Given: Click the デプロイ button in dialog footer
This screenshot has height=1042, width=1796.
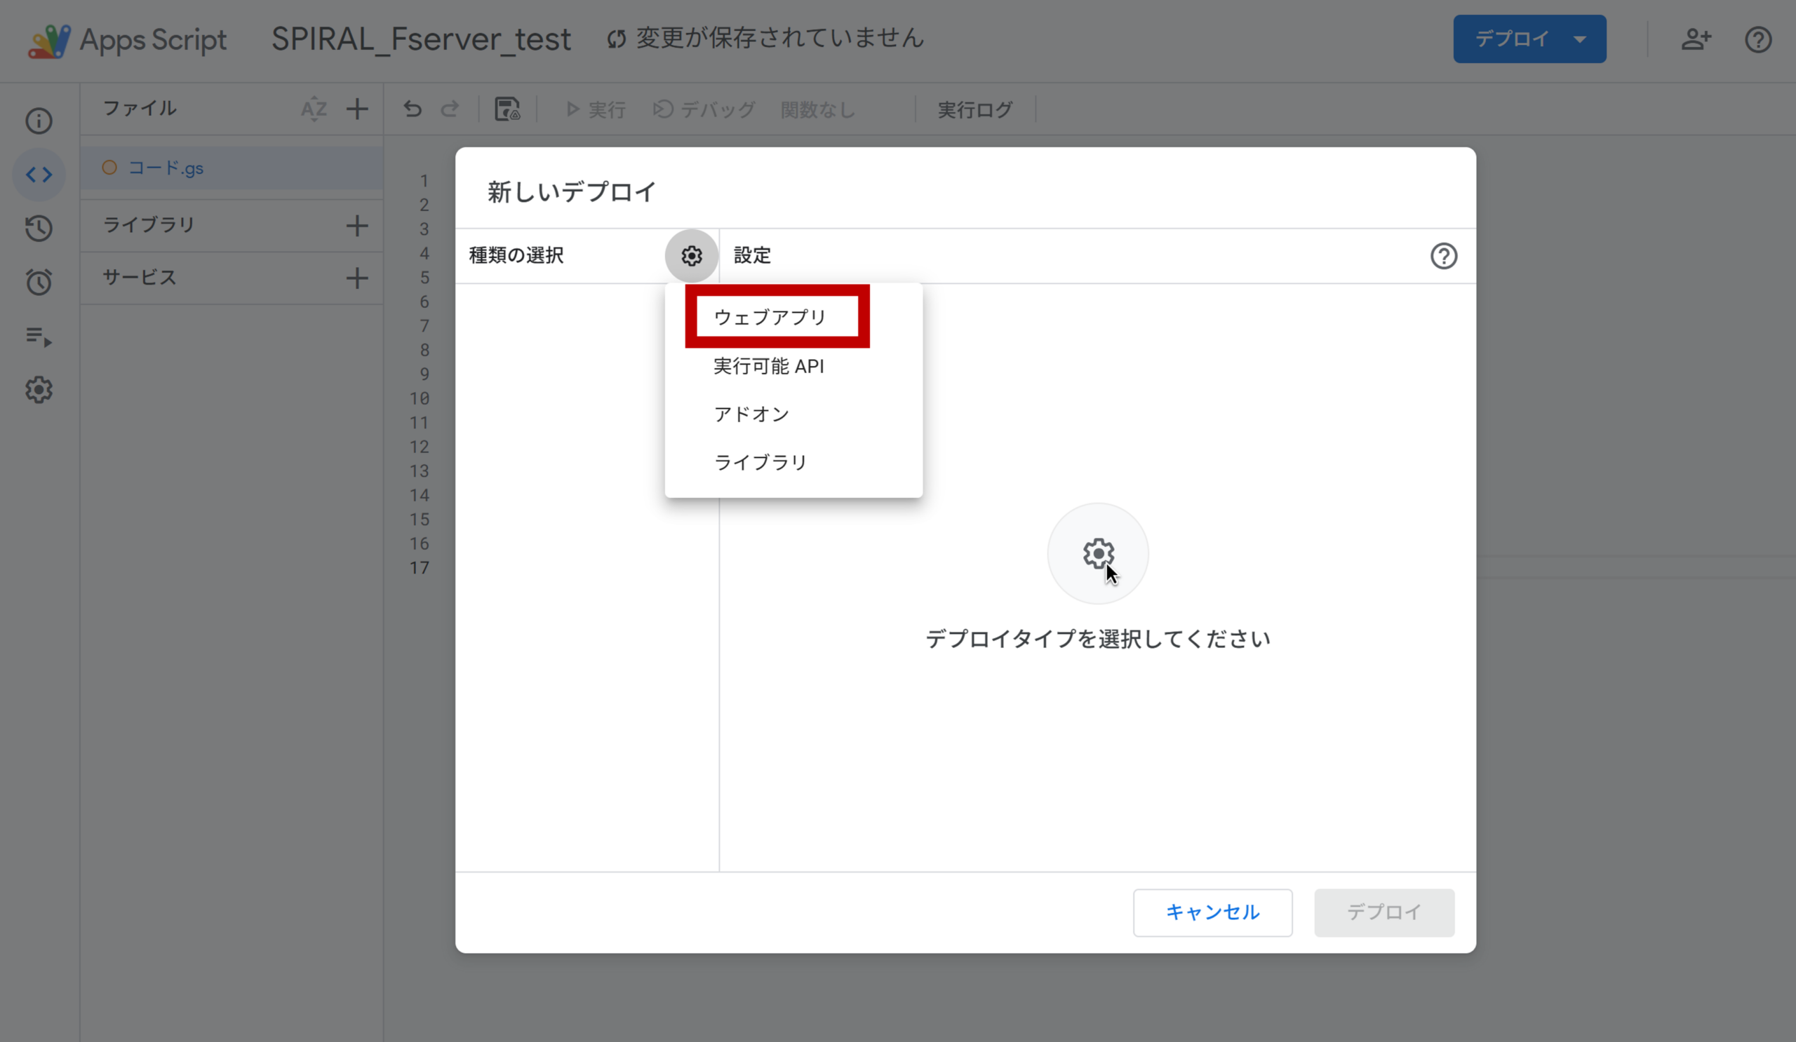Looking at the screenshot, I should [x=1383, y=912].
